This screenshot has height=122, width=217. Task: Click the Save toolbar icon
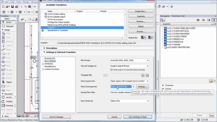pos(13,7)
